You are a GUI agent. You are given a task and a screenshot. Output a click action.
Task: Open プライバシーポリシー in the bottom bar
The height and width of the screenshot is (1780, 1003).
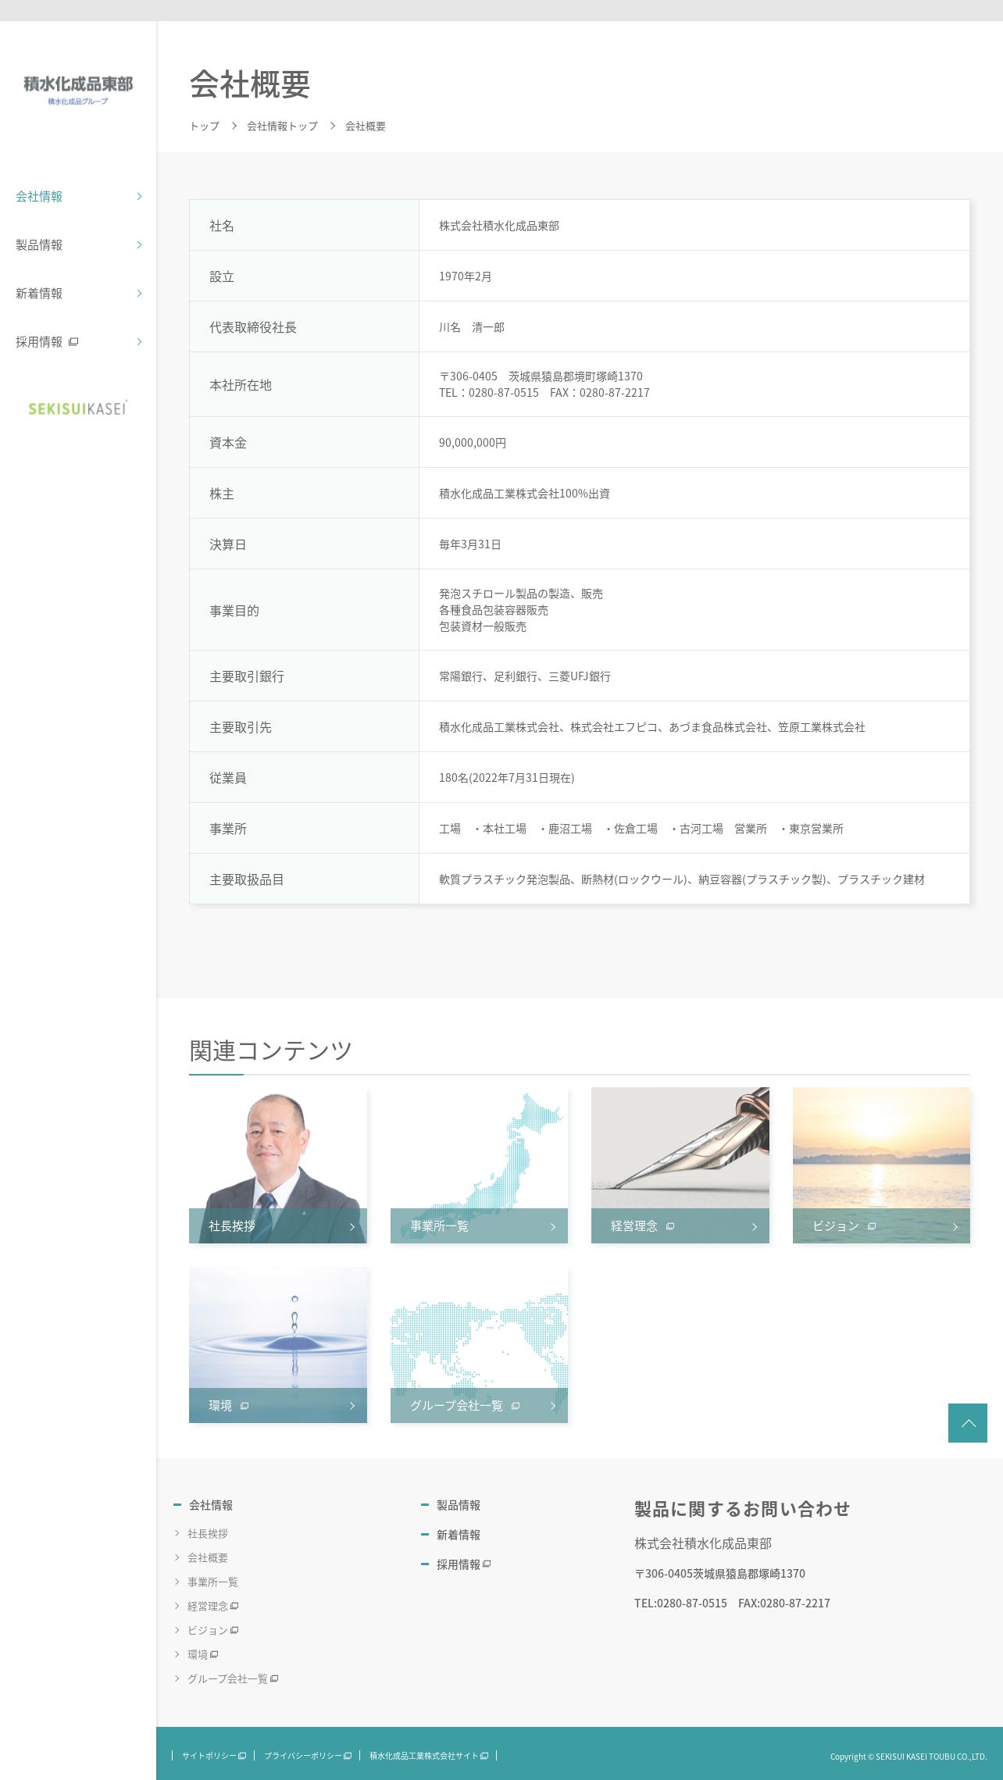[303, 1756]
